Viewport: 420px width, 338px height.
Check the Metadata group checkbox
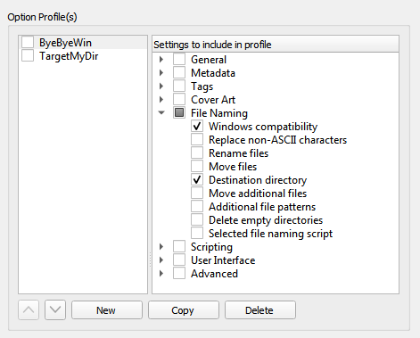click(179, 72)
